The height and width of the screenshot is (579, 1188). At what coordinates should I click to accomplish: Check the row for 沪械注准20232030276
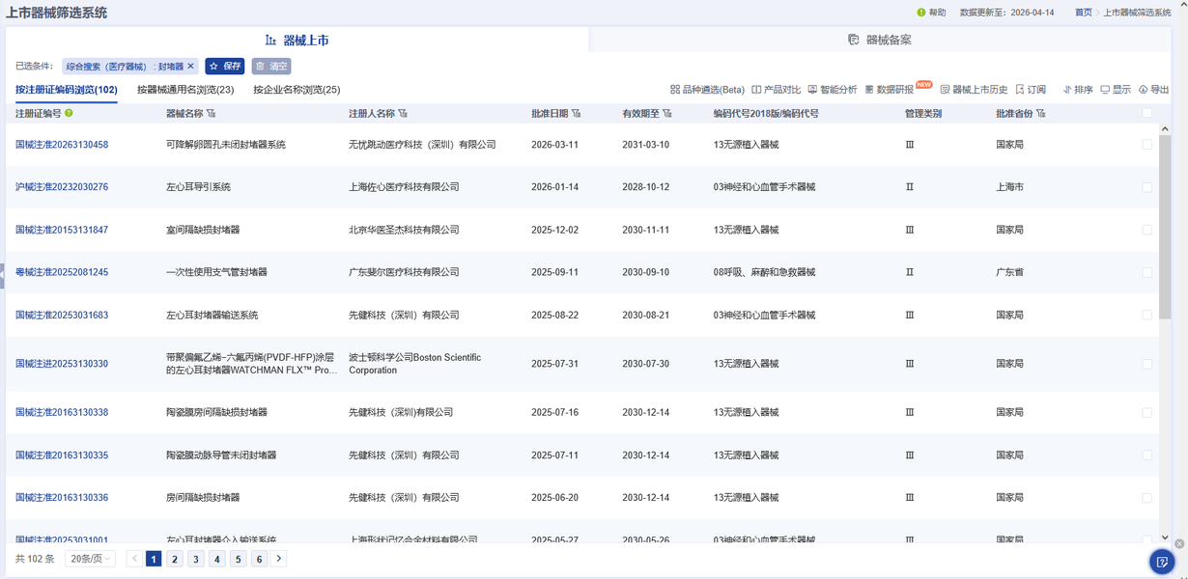pos(1146,187)
